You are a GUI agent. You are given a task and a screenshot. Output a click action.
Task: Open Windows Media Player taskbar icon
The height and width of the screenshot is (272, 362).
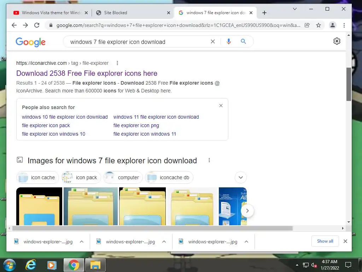point(52,265)
